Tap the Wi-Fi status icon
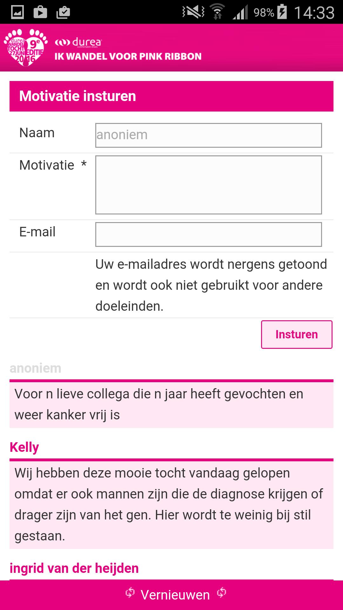The width and height of the screenshot is (343, 610). [x=218, y=12]
